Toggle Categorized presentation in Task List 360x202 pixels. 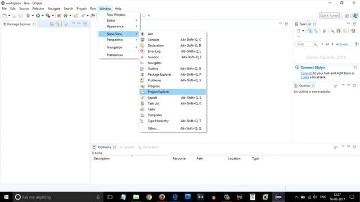[310, 31]
